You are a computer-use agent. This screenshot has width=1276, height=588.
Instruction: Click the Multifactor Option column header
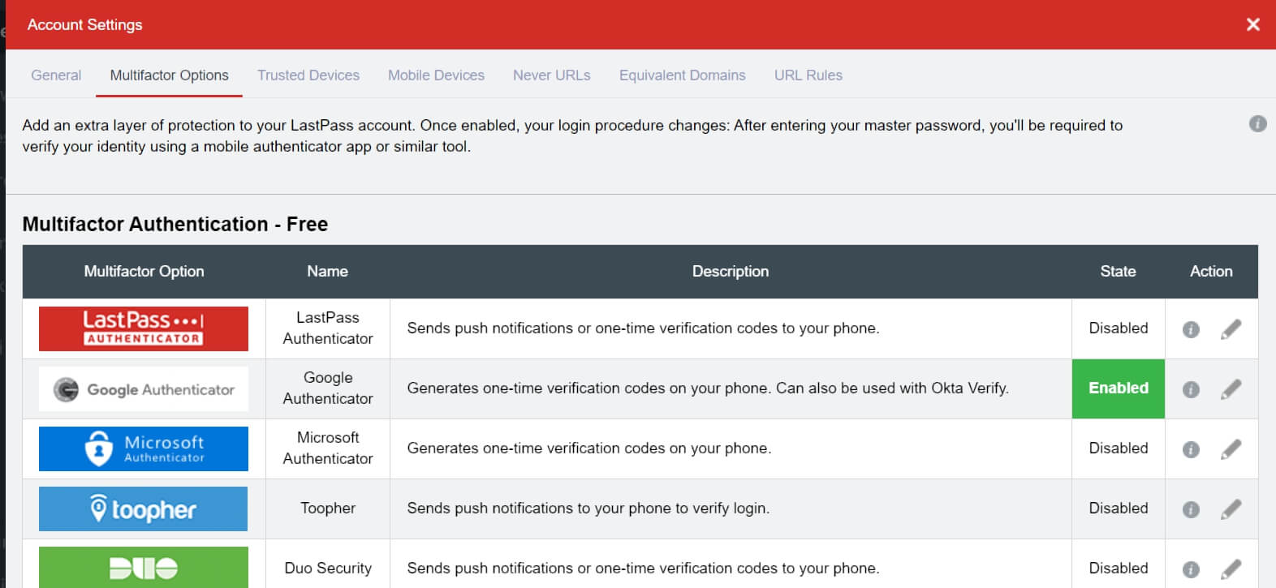[x=144, y=272]
